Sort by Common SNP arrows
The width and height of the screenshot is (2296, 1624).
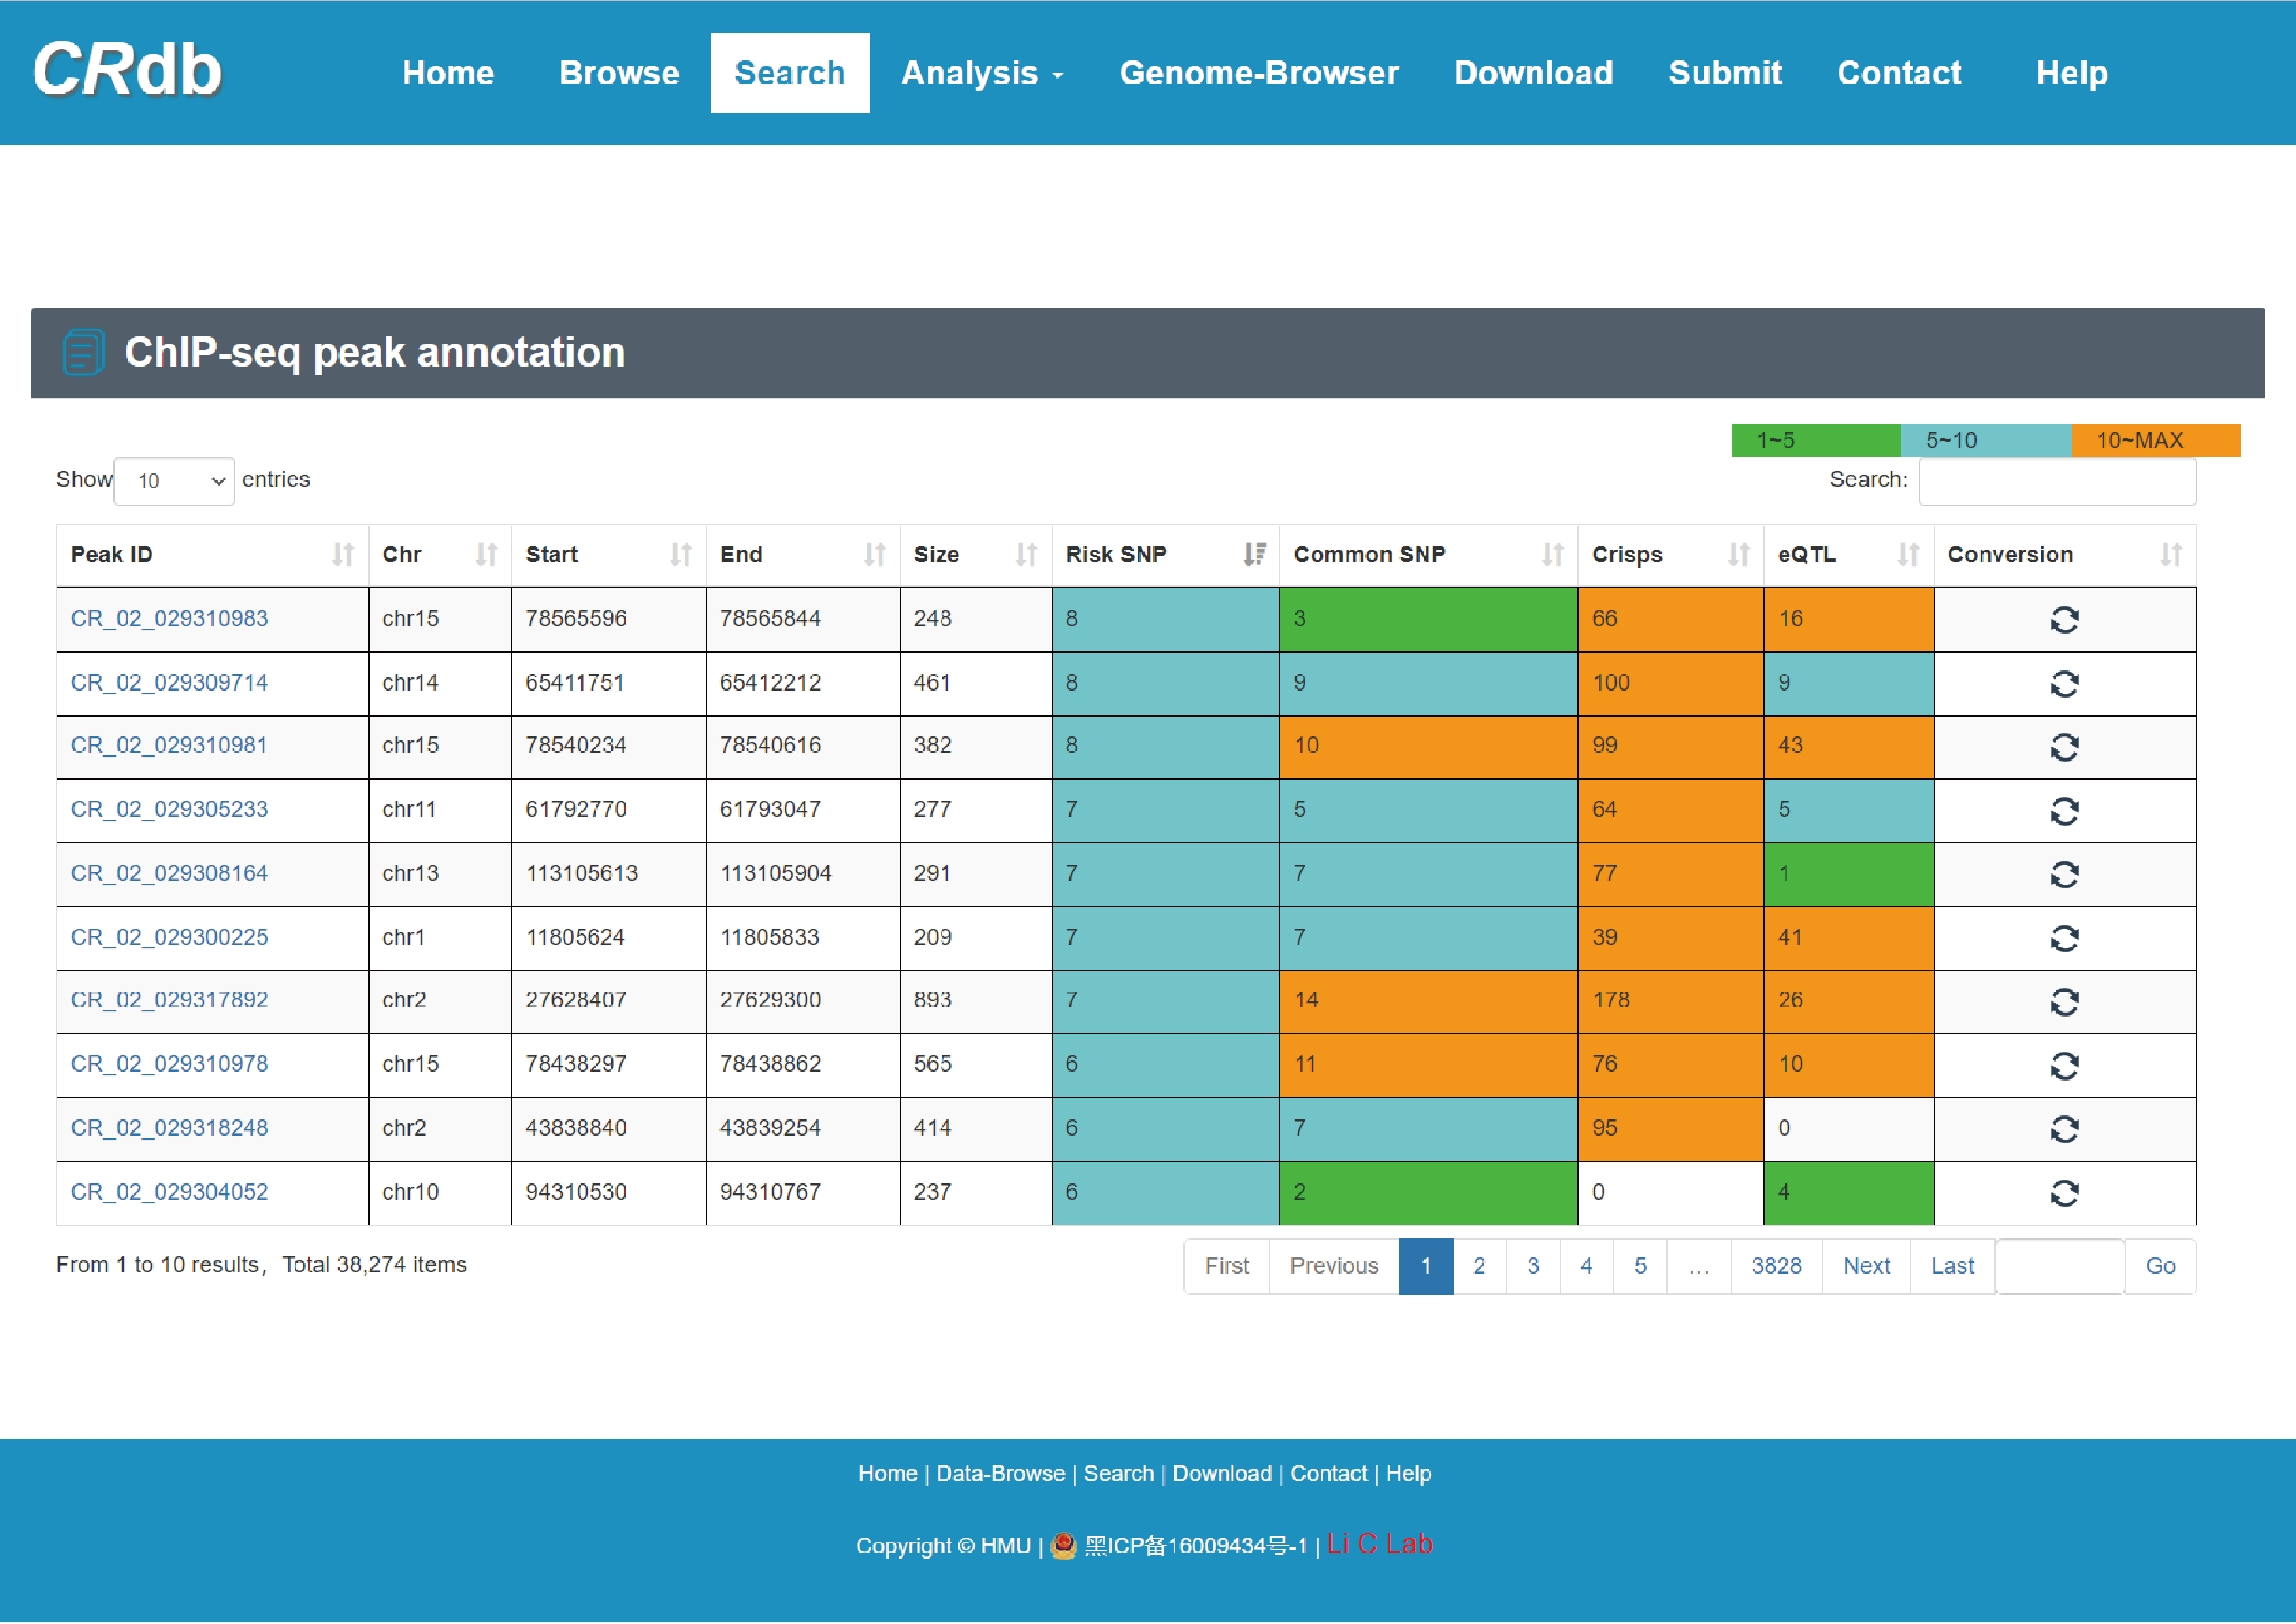(1552, 555)
